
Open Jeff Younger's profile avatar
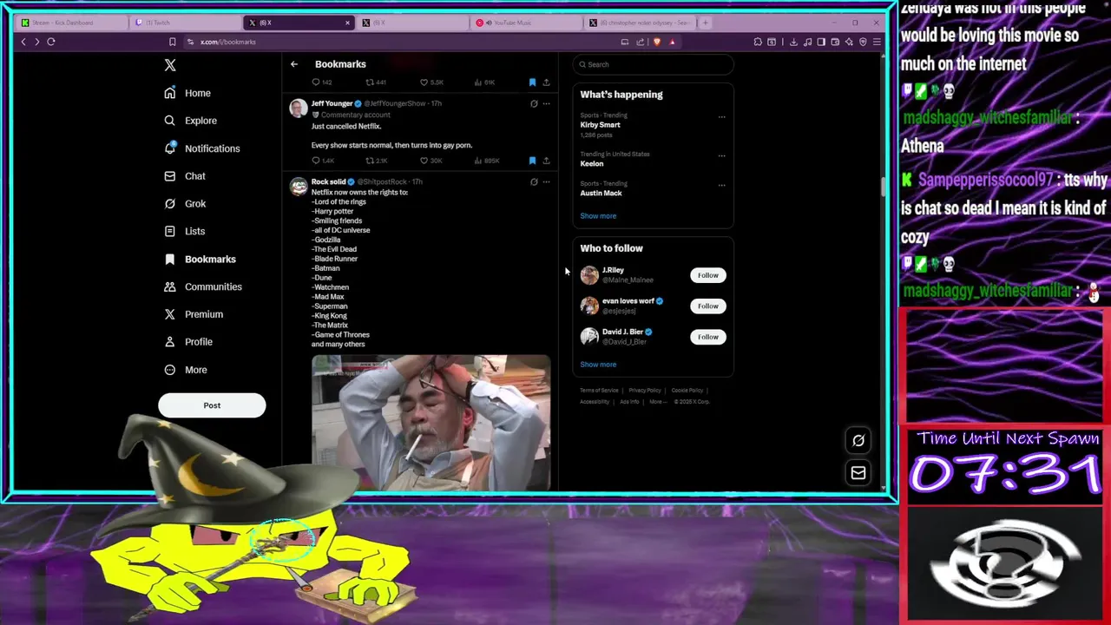click(299, 109)
